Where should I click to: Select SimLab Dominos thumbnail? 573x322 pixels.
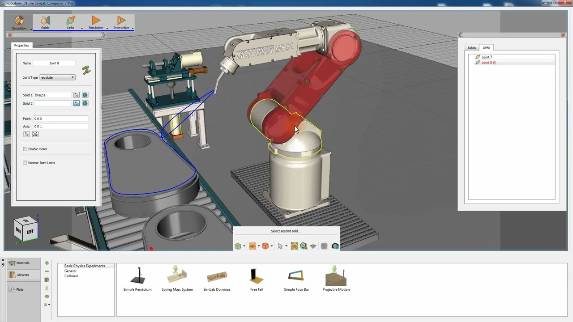217,279
